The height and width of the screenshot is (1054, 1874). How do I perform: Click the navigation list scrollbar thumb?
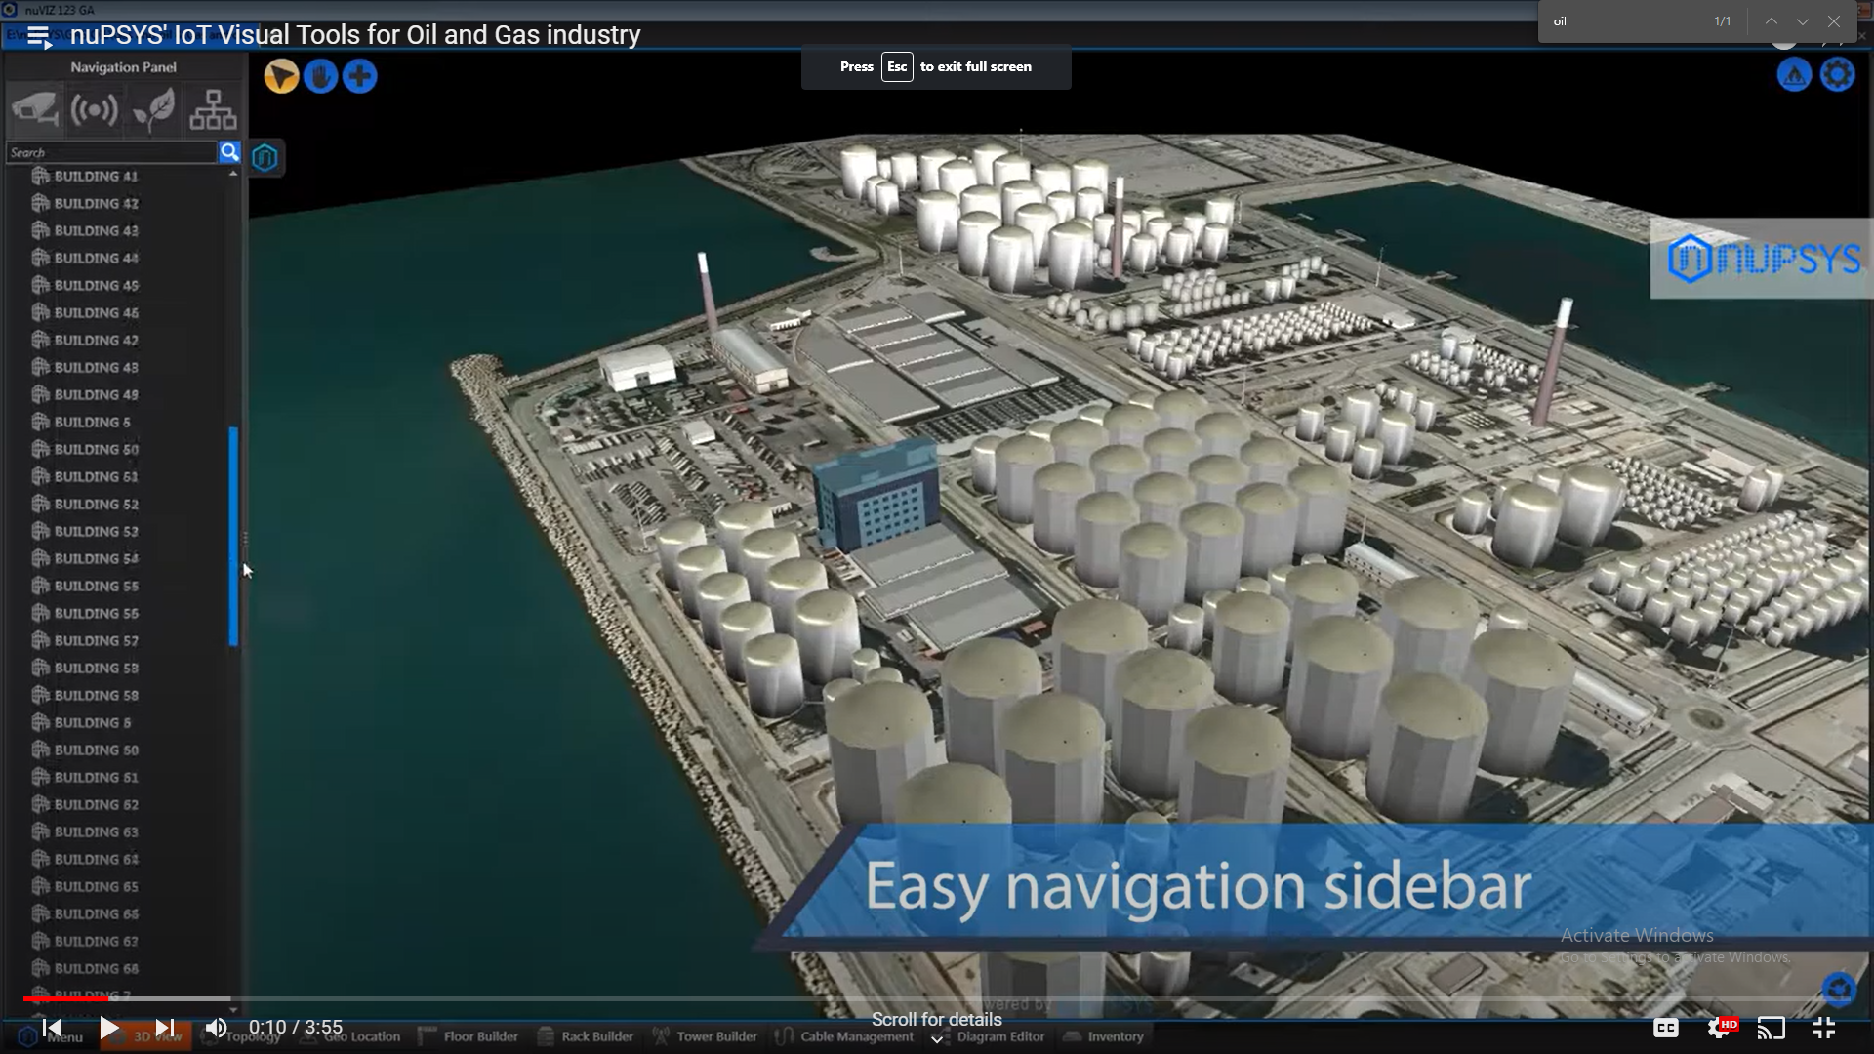233,536
